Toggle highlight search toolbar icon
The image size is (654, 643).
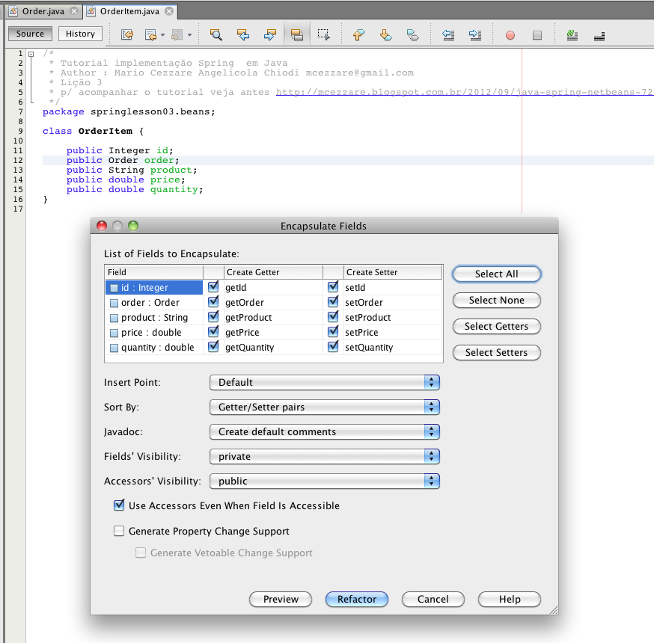click(296, 34)
